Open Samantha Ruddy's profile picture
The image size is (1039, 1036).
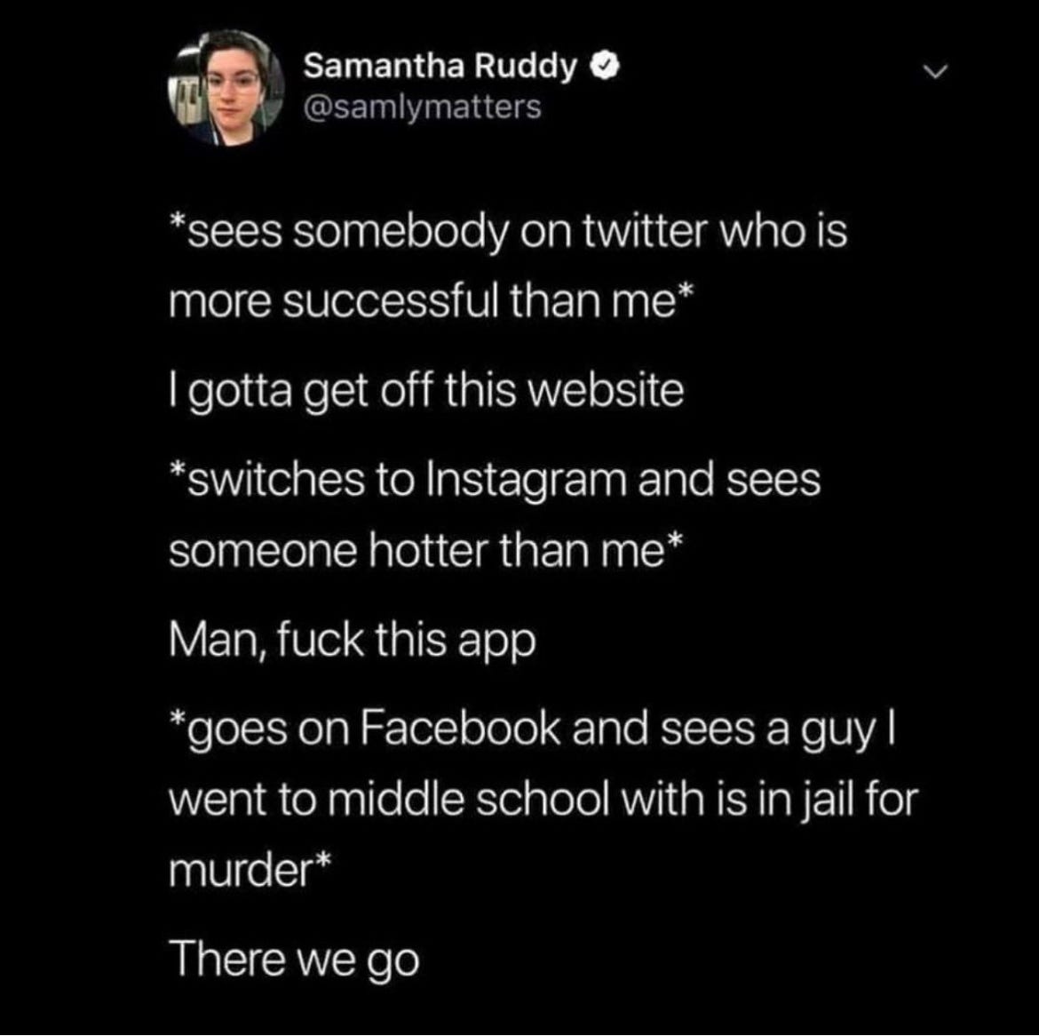(226, 87)
